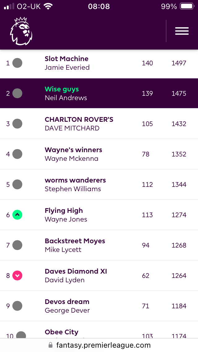Tap the Premier League lion logo

click(21, 31)
